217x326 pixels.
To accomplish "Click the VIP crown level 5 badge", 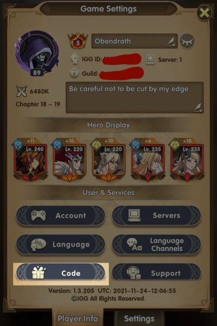I will tap(78, 41).
